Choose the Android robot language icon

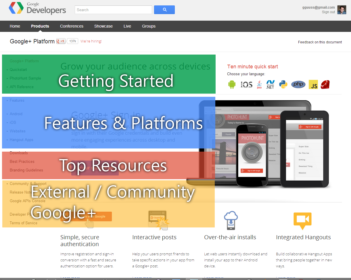(x=232, y=84)
